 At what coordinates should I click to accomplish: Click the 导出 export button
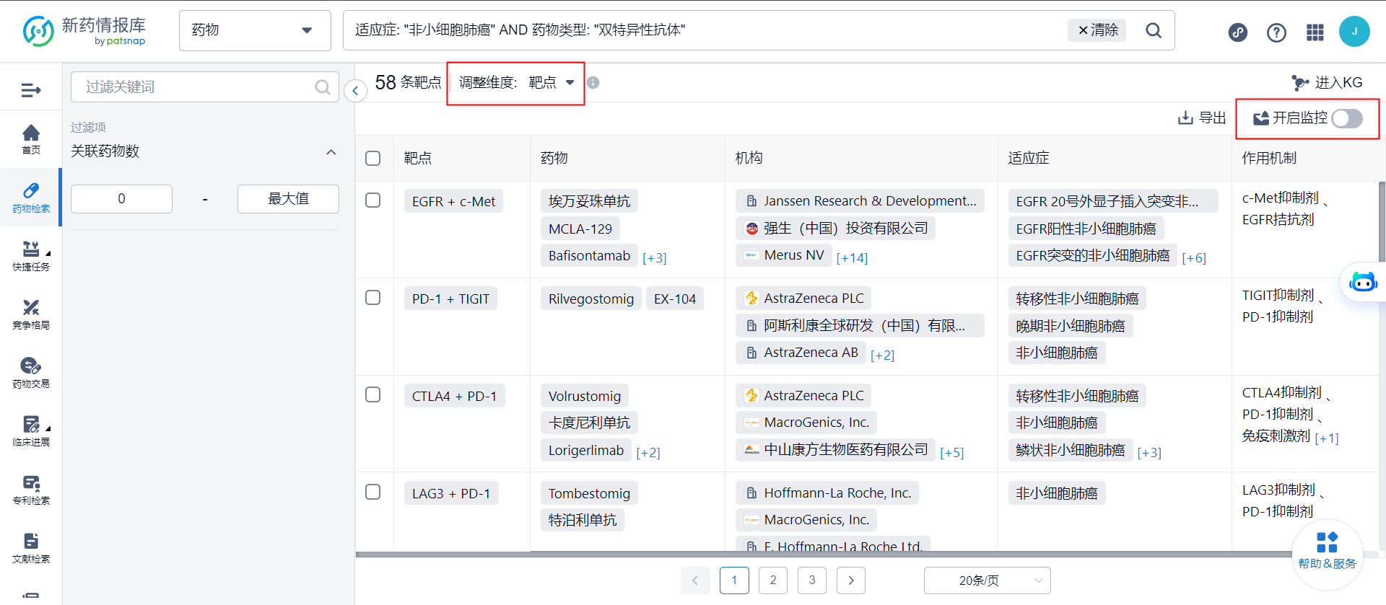coord(1202,118)
